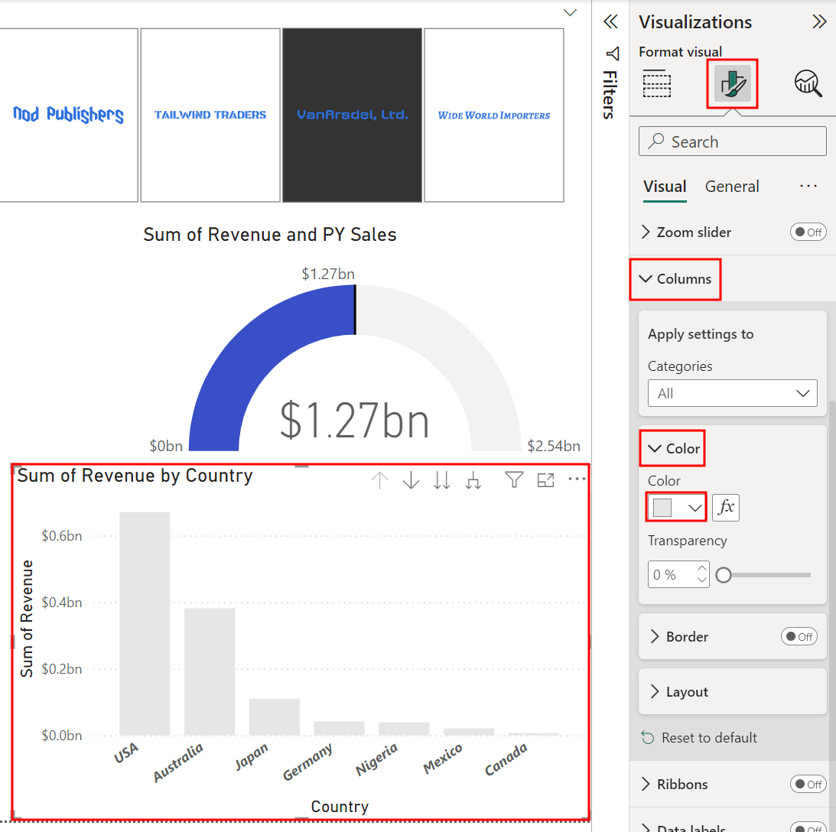The image size is (836, 832).
Task: Expand the Zoom slider section
Action: coord(645,232)
